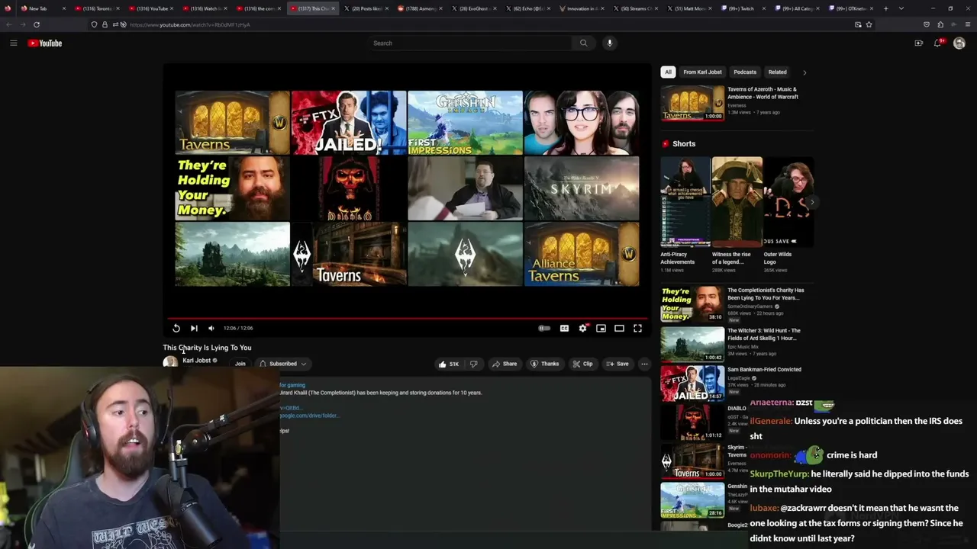Show more Shorts with the arrow

click(x=812, y=202)
